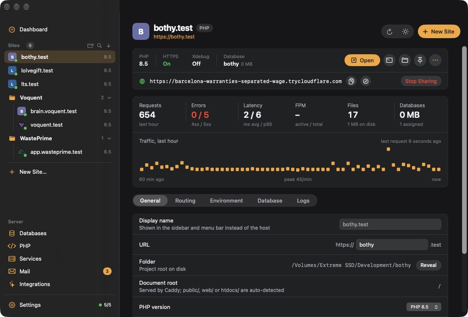Click the orange New Site button
Viewport: 468px width, 317px height.
pyautogui.click(x=439, y=31)
